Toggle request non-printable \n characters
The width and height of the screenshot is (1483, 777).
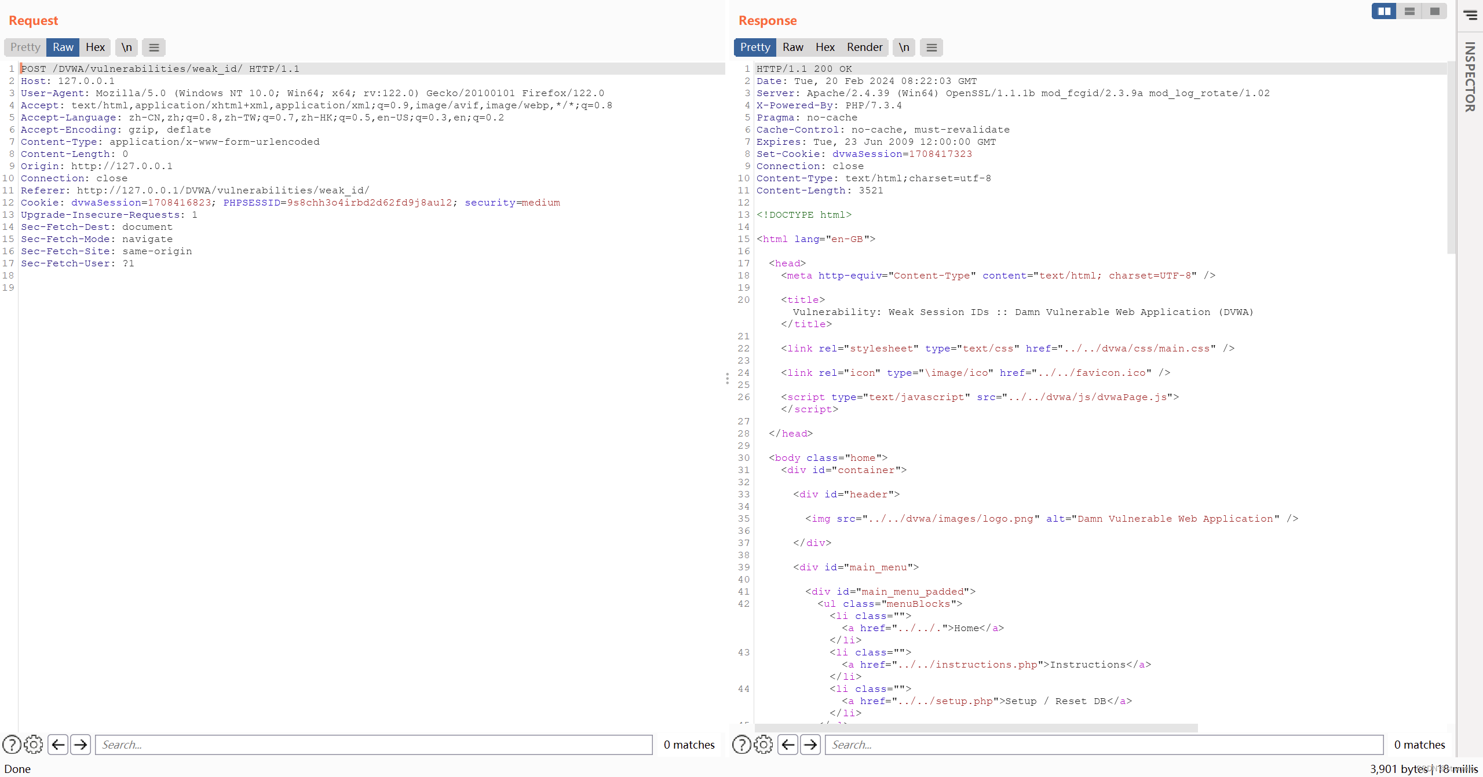tap(126, 47)
